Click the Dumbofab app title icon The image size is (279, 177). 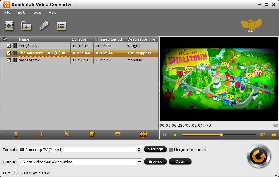click(7, 5)
